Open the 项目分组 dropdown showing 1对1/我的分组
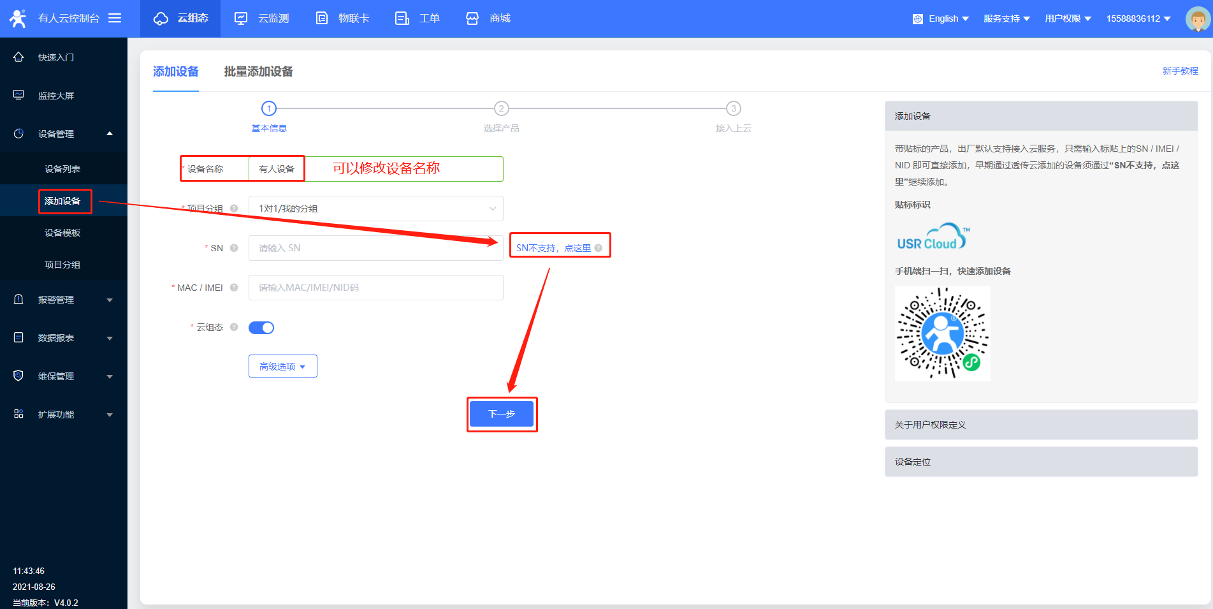Viewport: 1213px width, 609px height. 375,209
